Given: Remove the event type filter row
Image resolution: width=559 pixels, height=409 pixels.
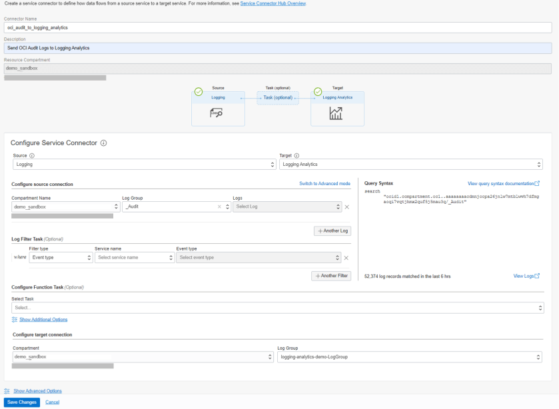Looking at the screenshot, I should coord(345,256).
